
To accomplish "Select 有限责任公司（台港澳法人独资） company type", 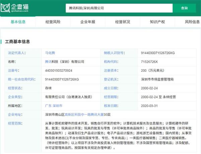I will (69, 97).
